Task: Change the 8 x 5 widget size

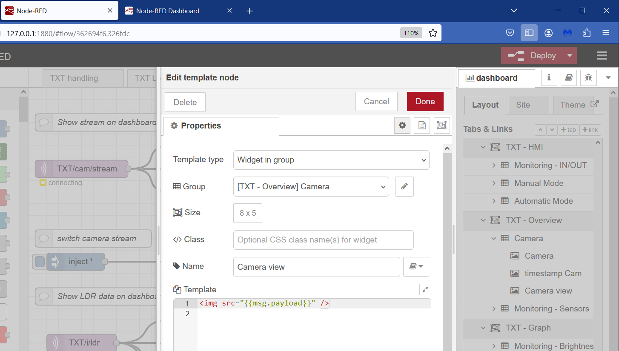Action: click(248, 213)
